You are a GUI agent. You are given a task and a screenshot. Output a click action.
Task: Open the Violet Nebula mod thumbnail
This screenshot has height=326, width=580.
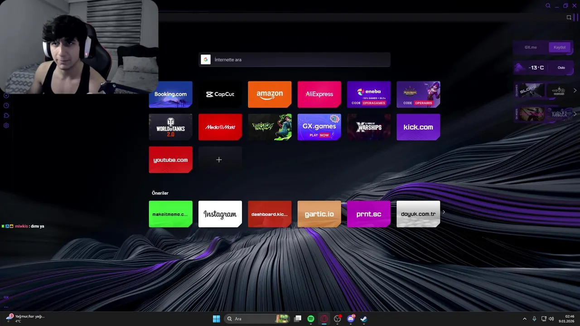[559, 114]
